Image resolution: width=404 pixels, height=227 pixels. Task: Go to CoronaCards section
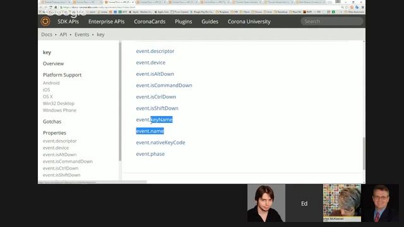150,21
